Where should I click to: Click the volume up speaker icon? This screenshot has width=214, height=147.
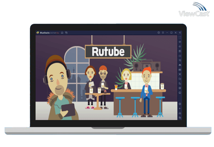180,42
